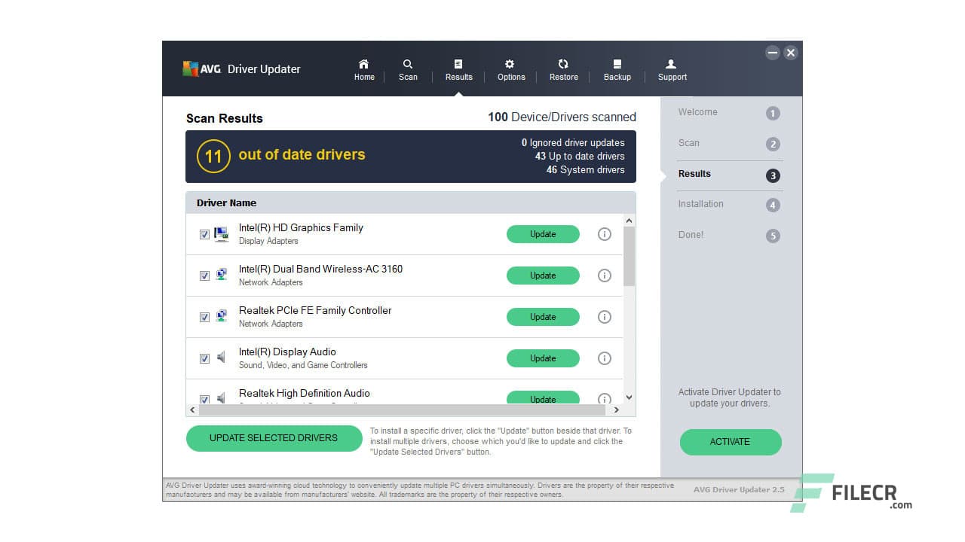Uncheck the Intel(R) HD Graphics Family driver
Screen dimensions: 965x542
204,234
